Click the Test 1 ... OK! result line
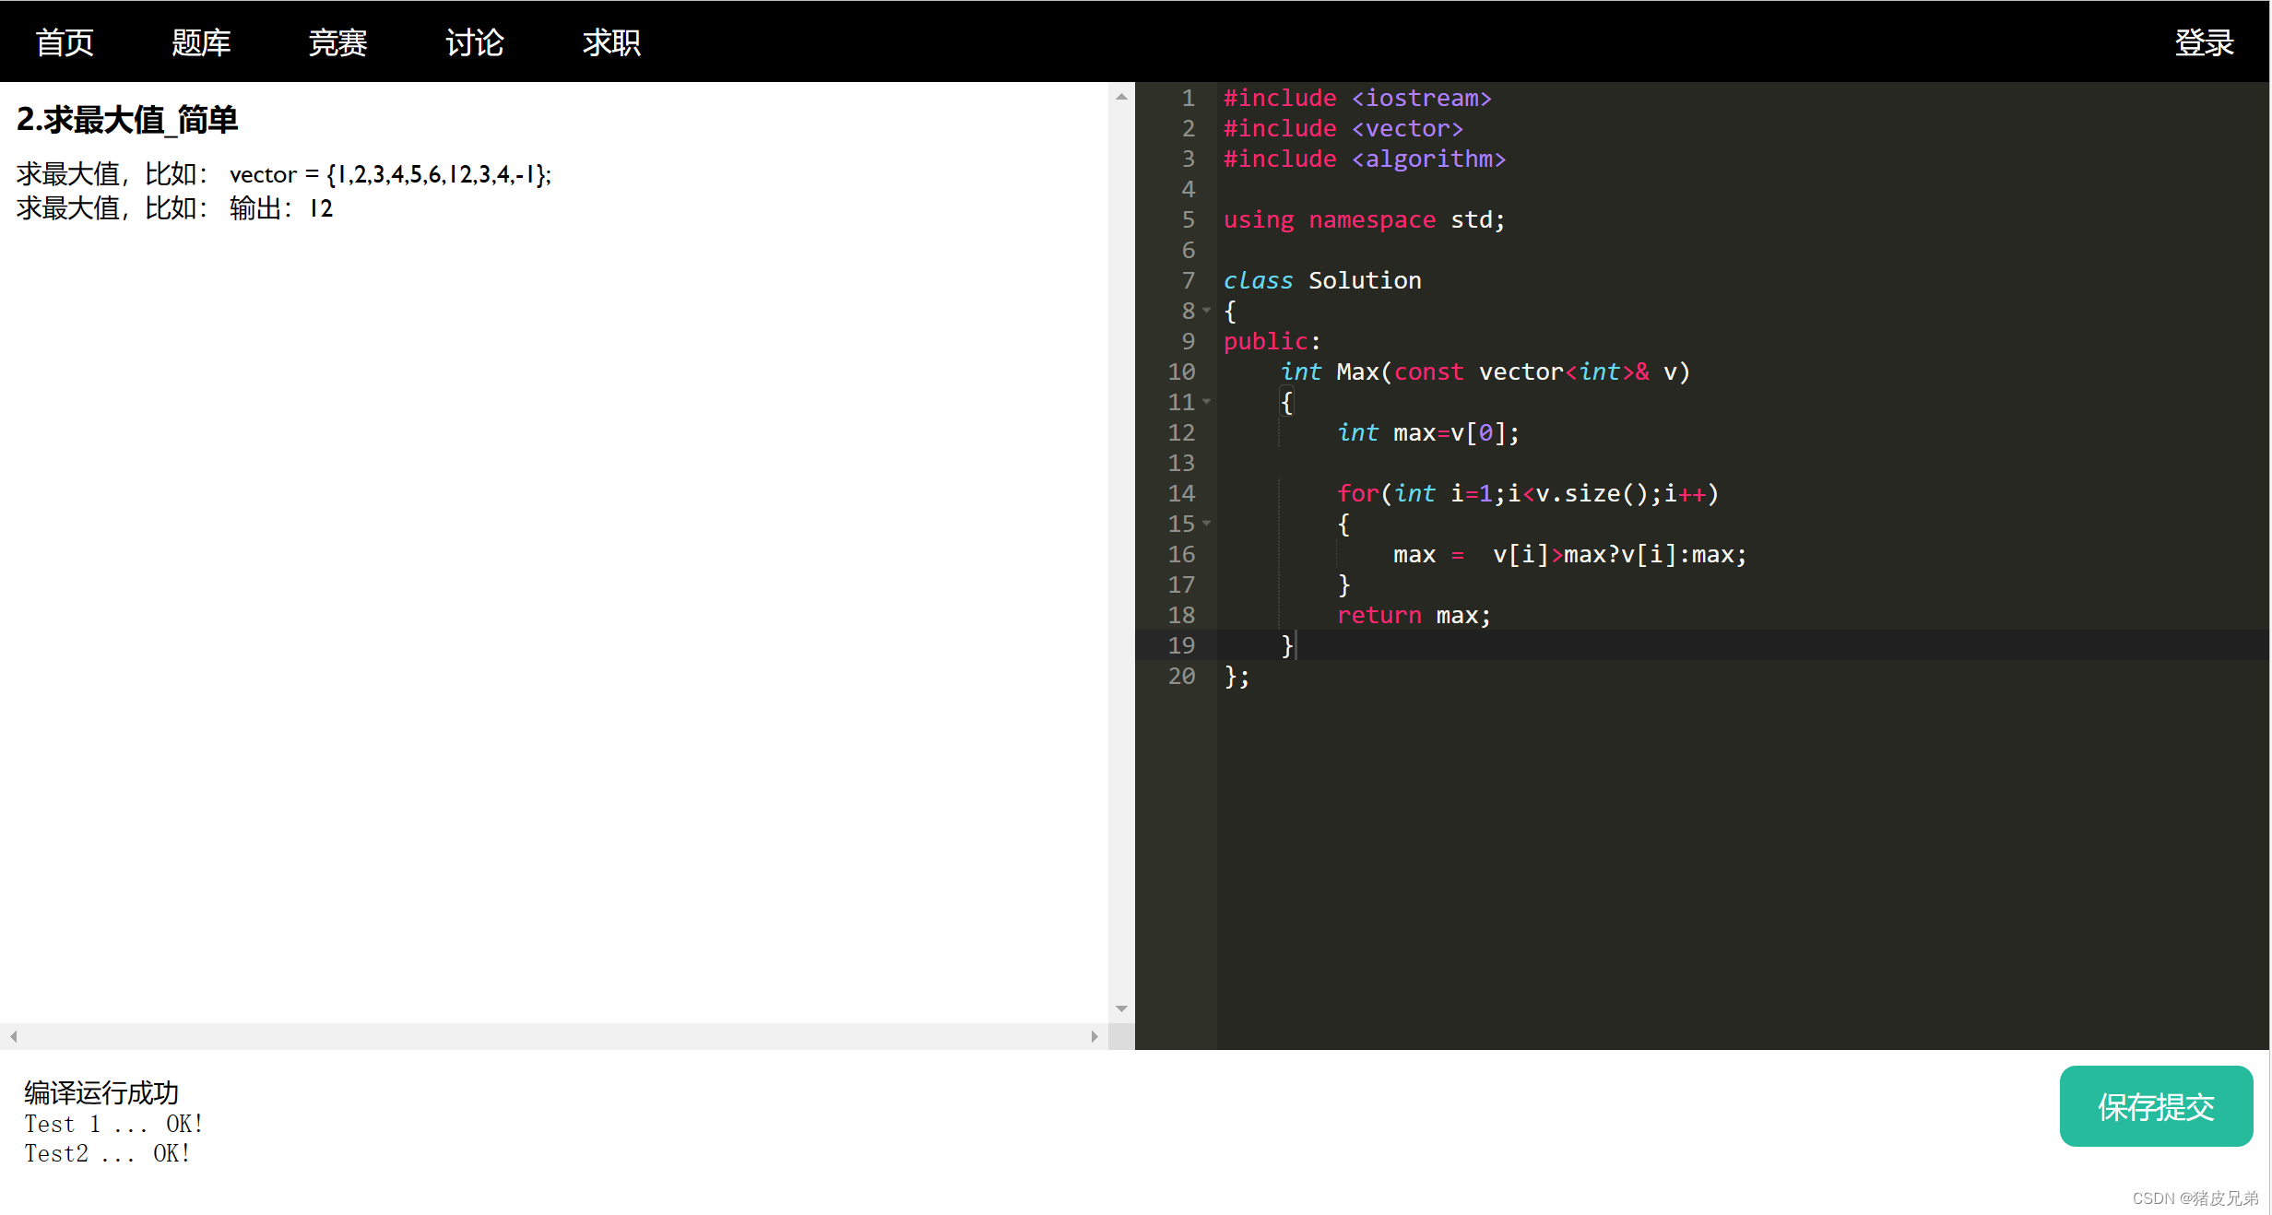The width and height of the screenshot is (2272, 1215). (x=113, y=1124)
